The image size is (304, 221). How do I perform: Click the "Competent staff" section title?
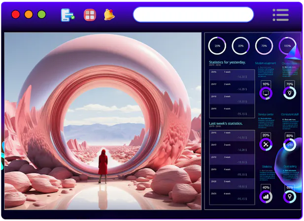point(290,115)
